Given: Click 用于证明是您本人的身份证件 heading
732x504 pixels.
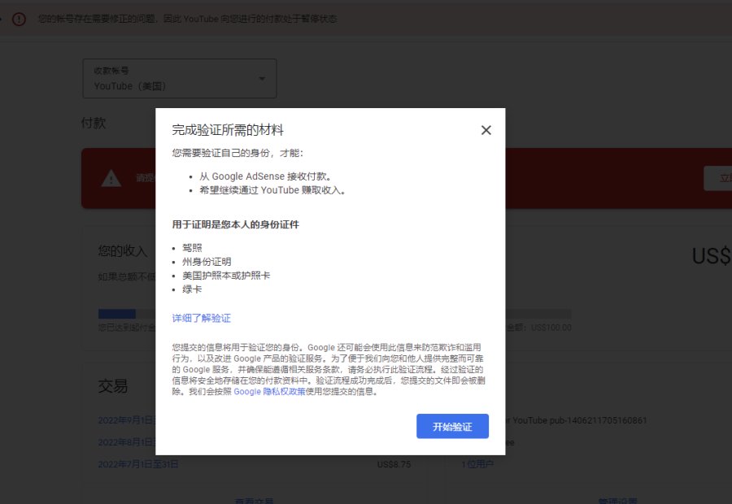Looking at the screenshot, I should click(235, 224).
